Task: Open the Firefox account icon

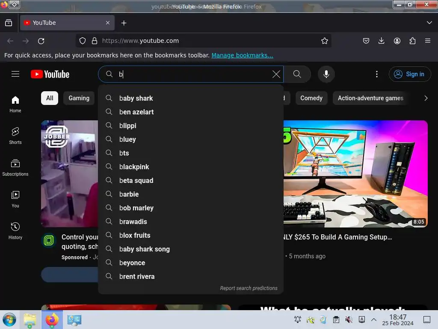Action: (x=397, y=41)
